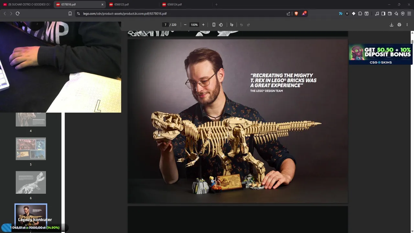Open the tab search extension icon
This screenshot has width=414, height=233.
coord(366,14)
